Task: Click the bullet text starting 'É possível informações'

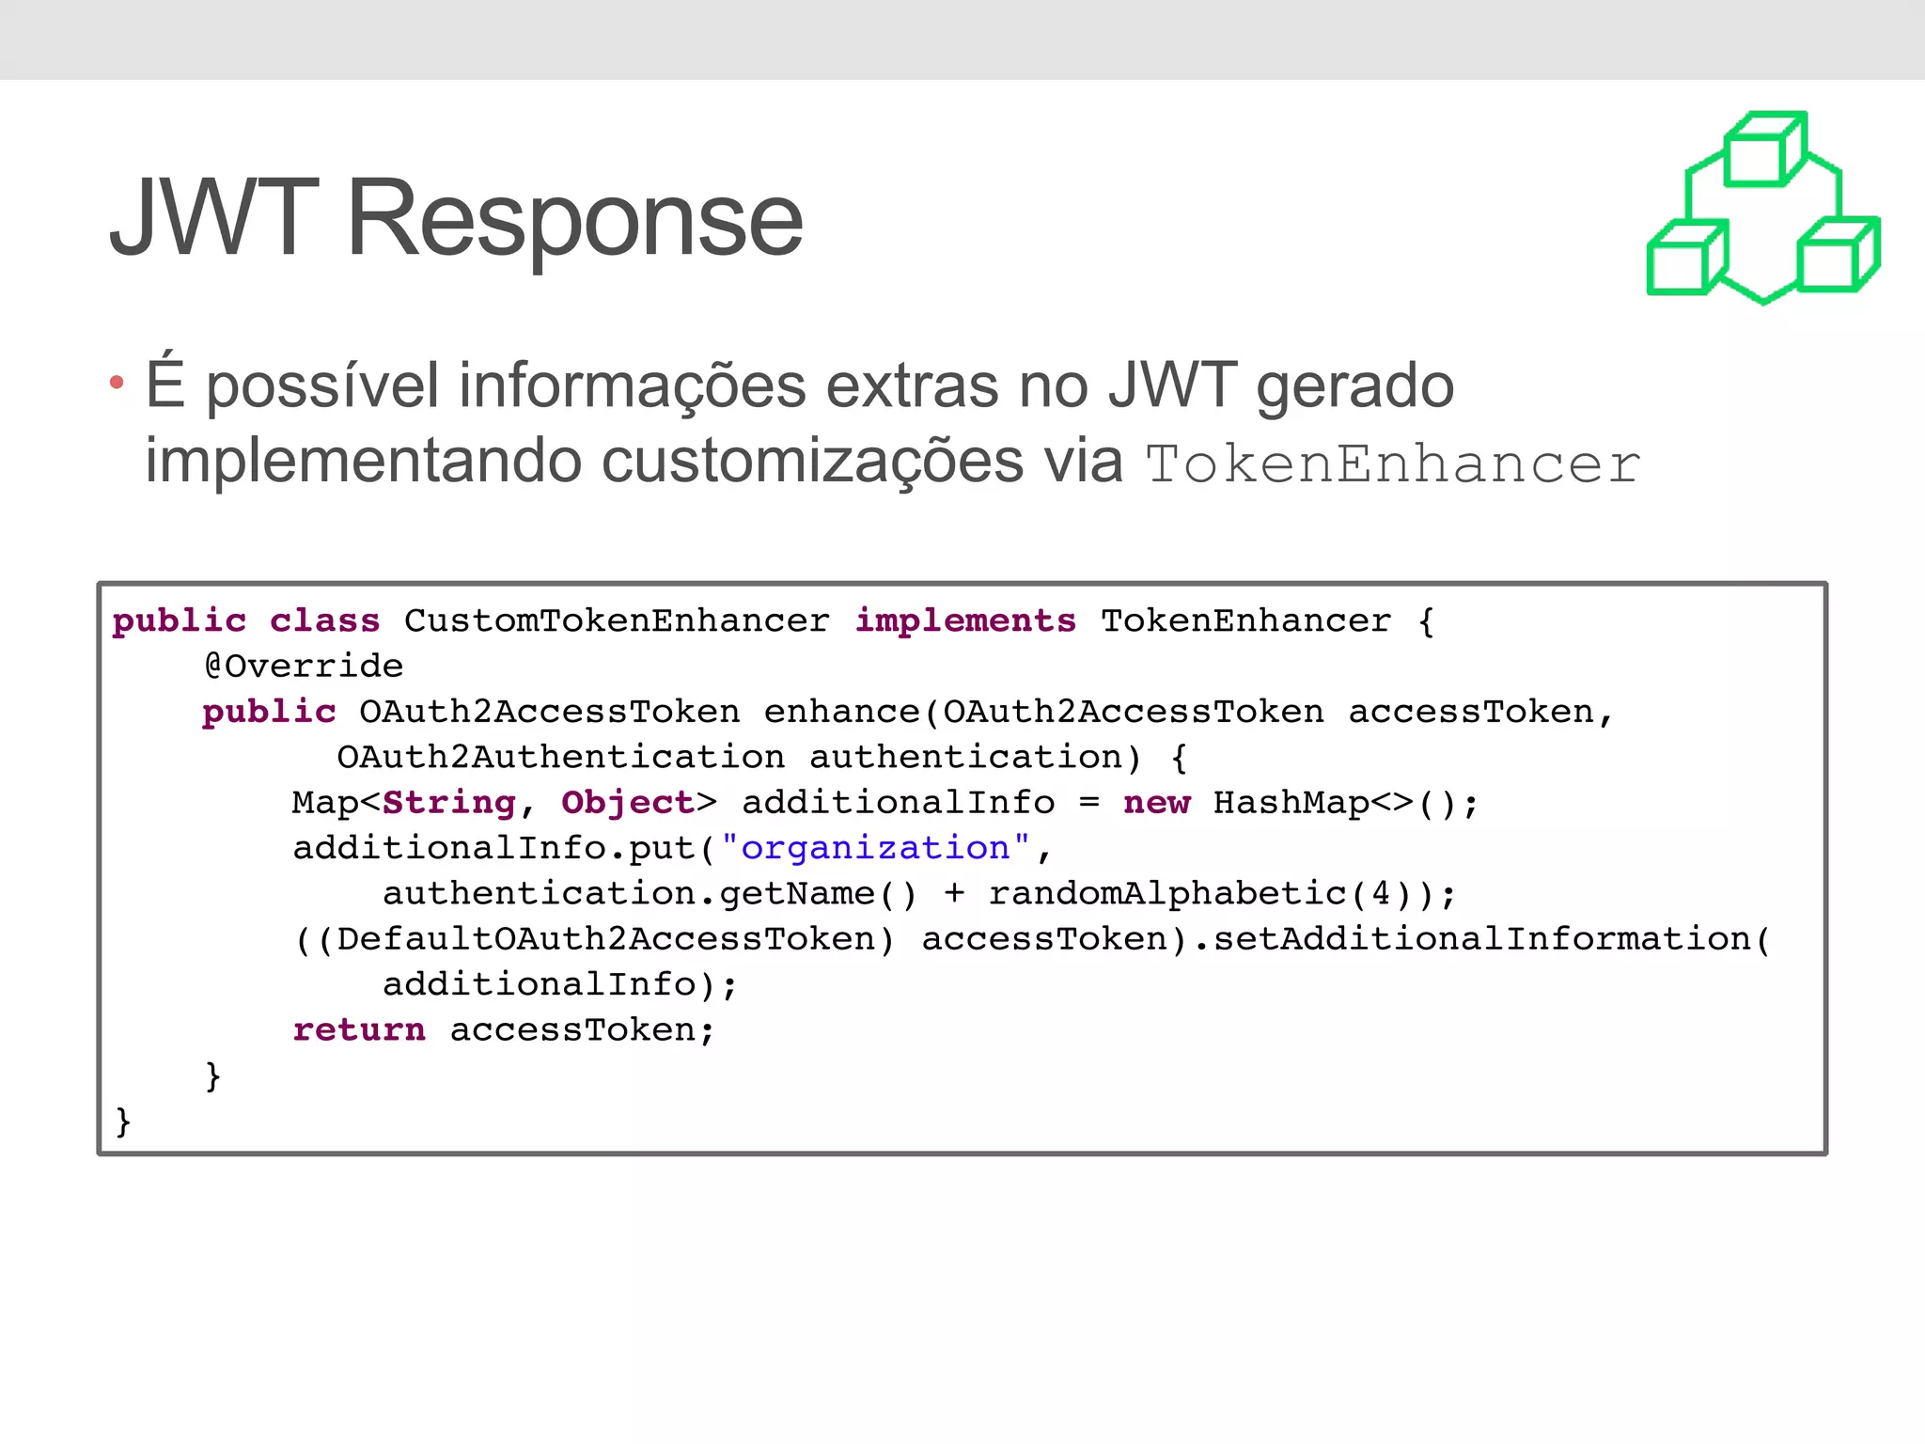Action: tap(892, 423)
